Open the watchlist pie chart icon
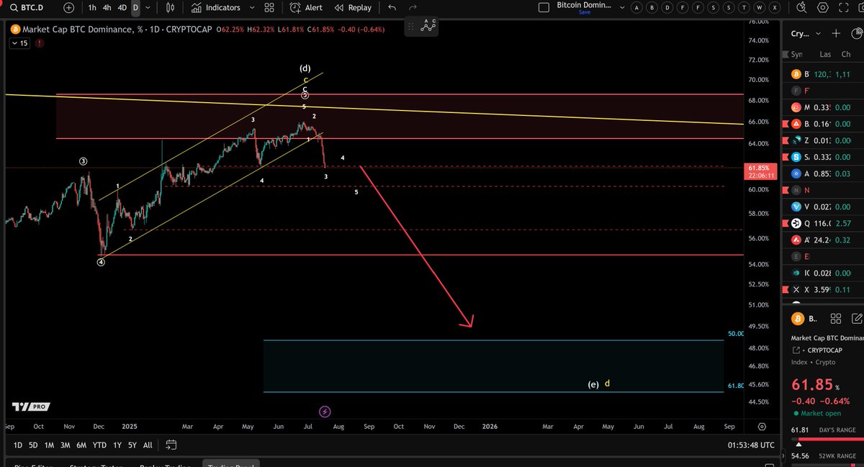 tap(855, 33)
